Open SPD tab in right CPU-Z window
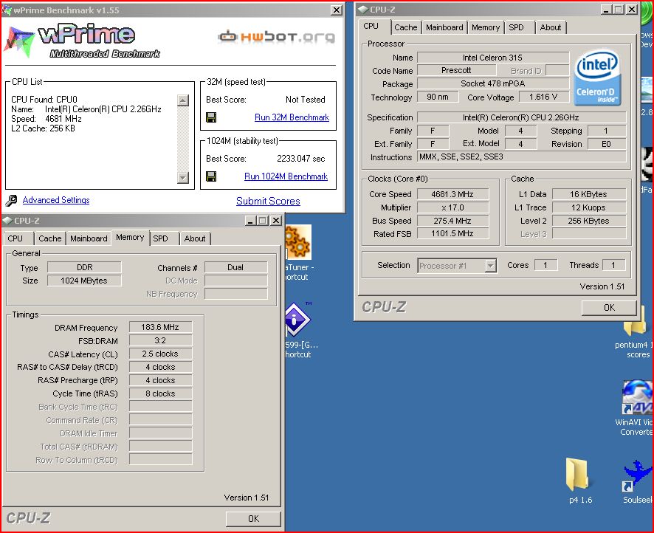 pos(519,27)
